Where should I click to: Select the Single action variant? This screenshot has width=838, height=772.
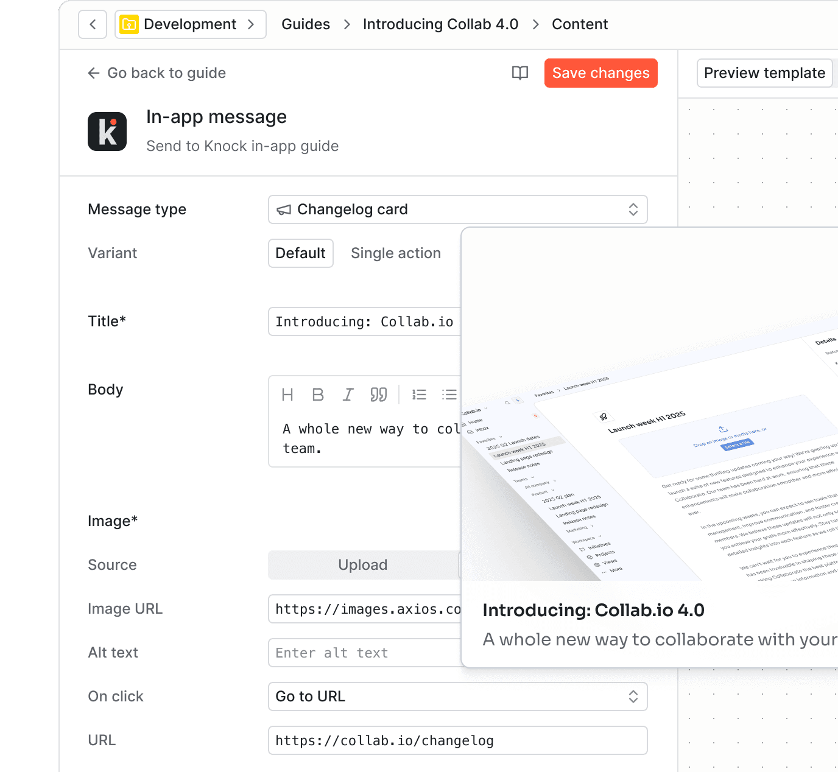pyautogui.click(x=396, y=253)
